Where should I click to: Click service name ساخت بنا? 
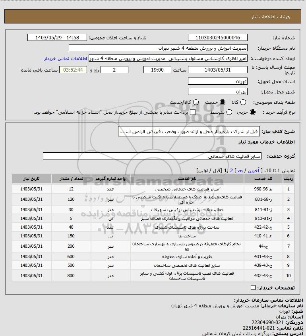pos(187,236)
